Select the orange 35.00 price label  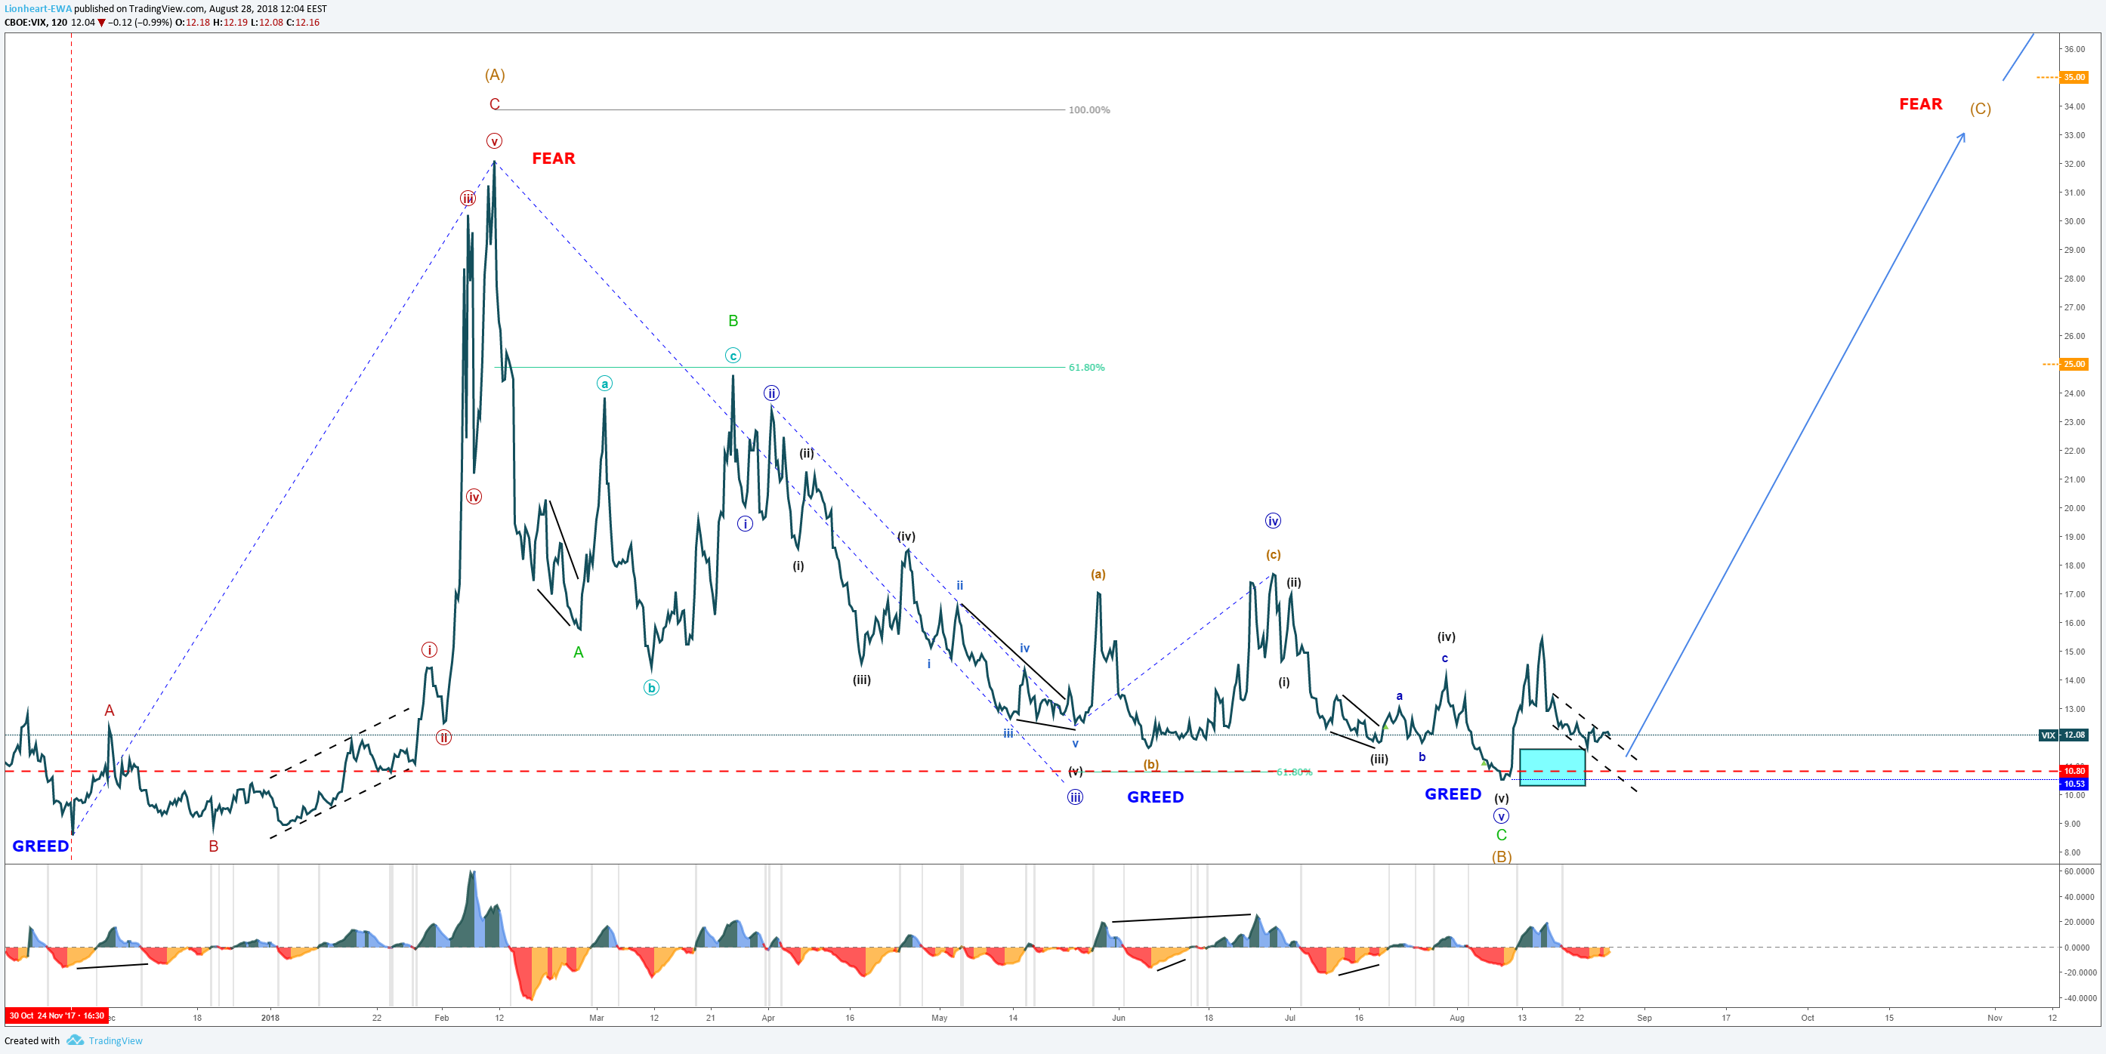pos(2074,78)
